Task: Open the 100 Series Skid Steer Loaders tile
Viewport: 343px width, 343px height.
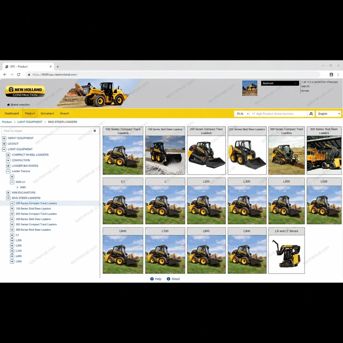Action: pyautogui.click(x=165, y=151)
